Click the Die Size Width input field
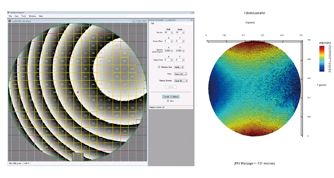 [x=167, y=32]
